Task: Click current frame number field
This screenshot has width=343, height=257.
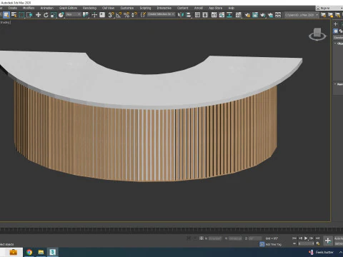Action: point(306,243)
